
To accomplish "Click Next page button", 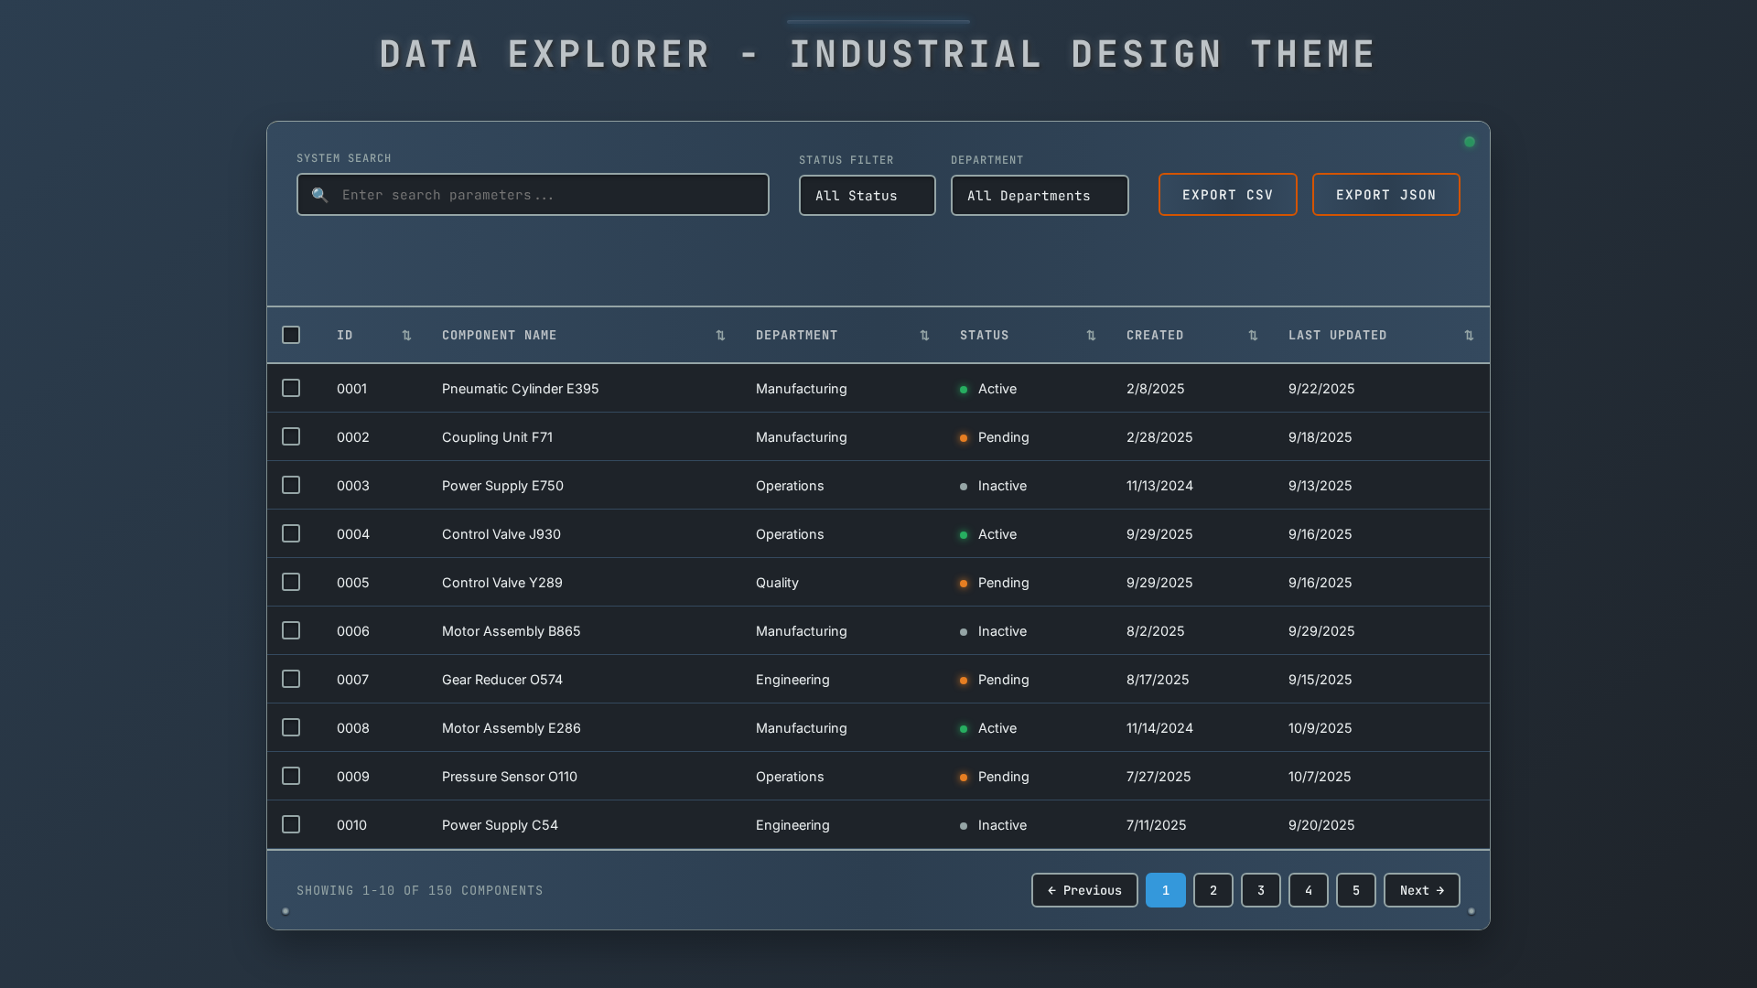I will pyautogui.click(x=1421, y=890).
